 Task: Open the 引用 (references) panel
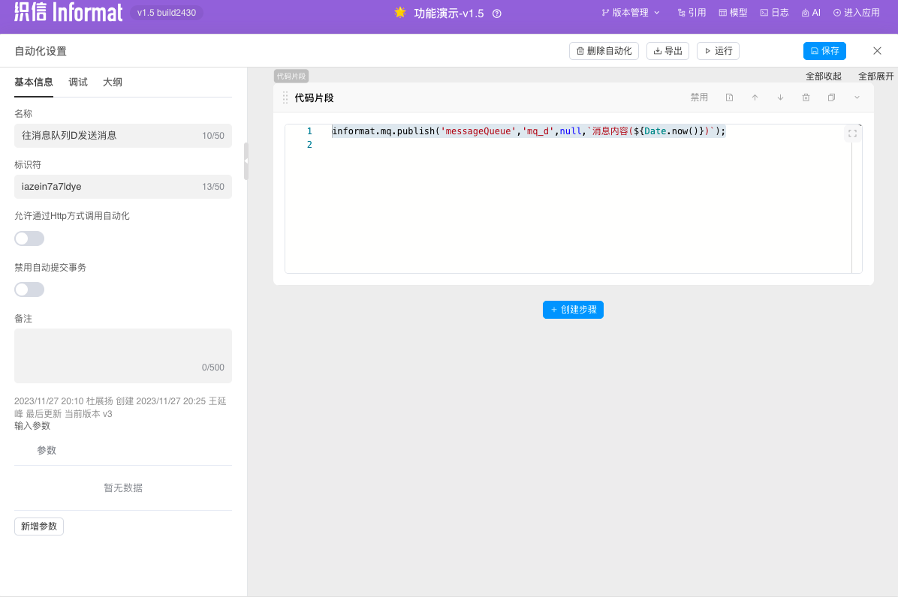point(692,12)
